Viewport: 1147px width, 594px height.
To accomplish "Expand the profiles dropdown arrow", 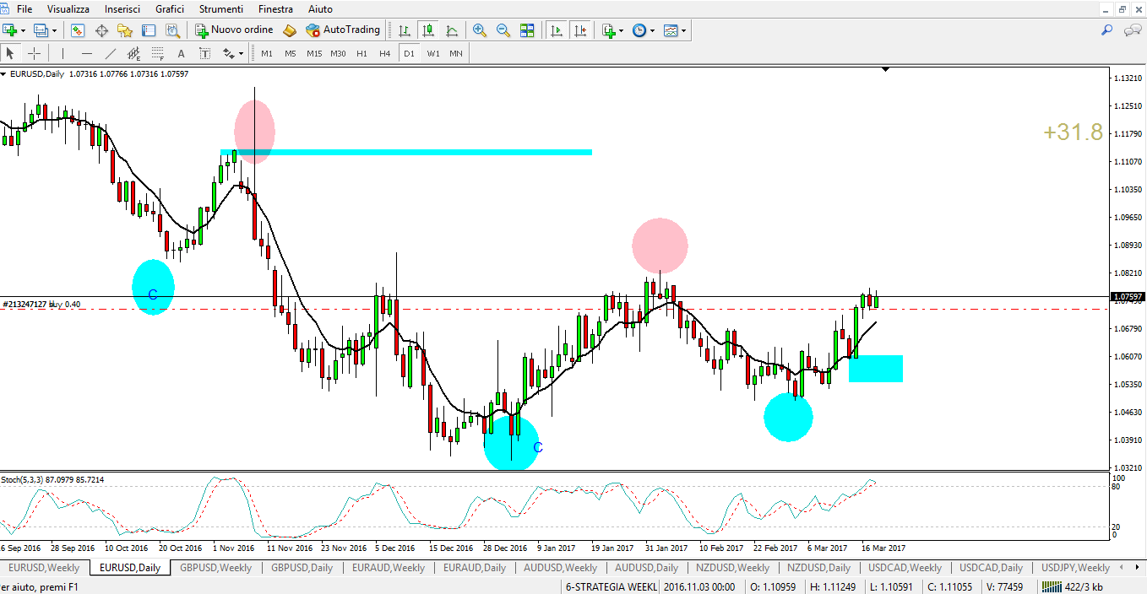I will pos(55,30).
